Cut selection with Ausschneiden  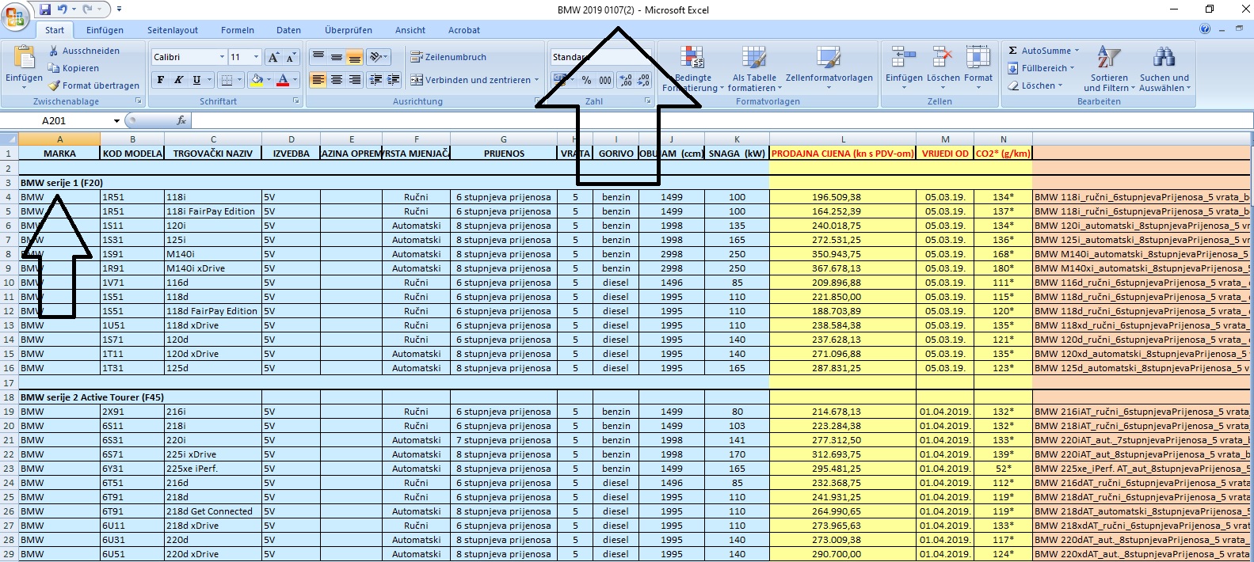pos(83,51)
